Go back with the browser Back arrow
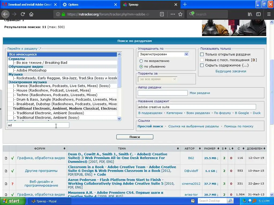This screenshot has width=274, height=205. pyautogui.click(x=5, y=14)
